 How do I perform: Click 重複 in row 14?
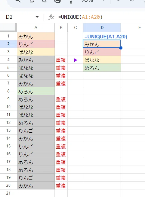click(61, 139)
